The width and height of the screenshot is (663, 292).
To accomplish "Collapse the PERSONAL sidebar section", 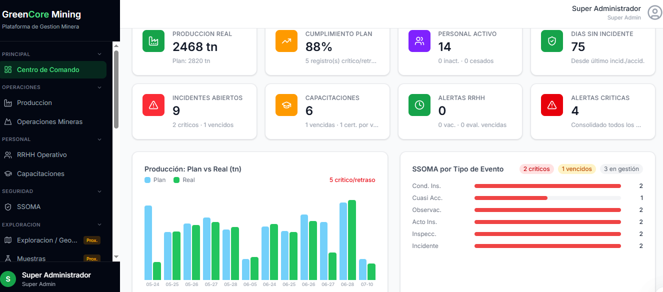I will click(x=99, y=139).
